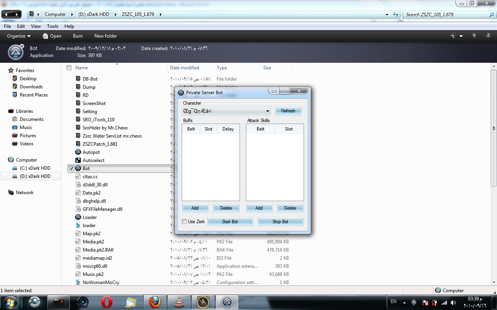497x310 pixels.
Task: Click the Stop Bot button
Action: click(280, 222)
